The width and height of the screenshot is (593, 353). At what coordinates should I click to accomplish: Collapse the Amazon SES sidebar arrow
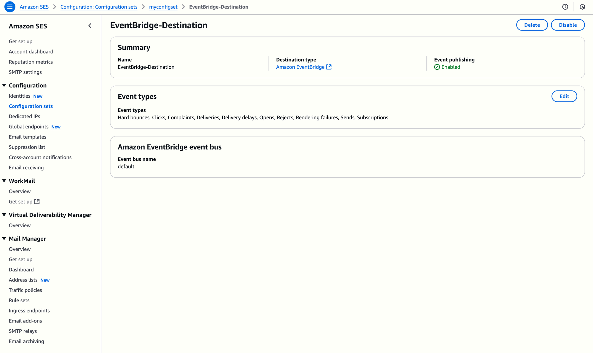point(90,26)
